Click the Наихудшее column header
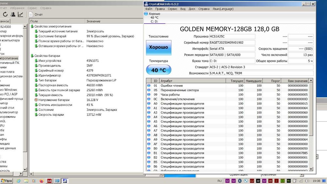 253,81
